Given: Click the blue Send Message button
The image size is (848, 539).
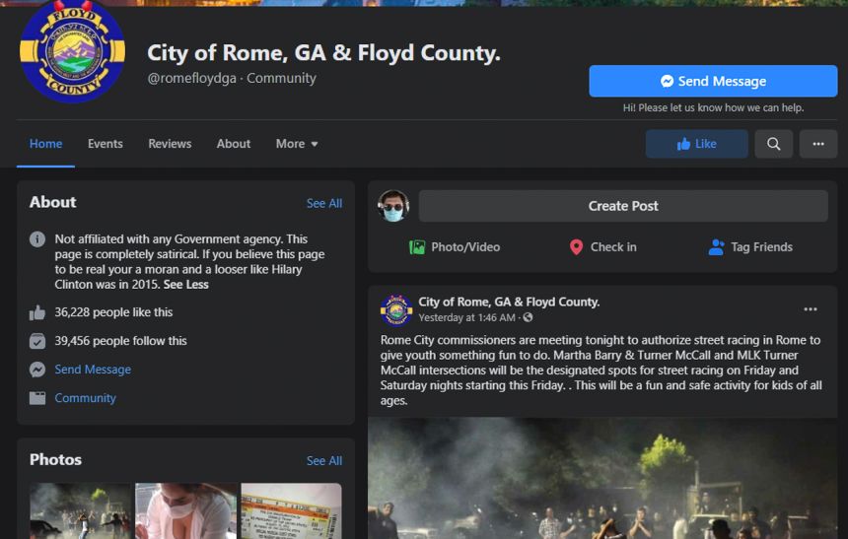Looking at the screenshot, I should point(713,81).
